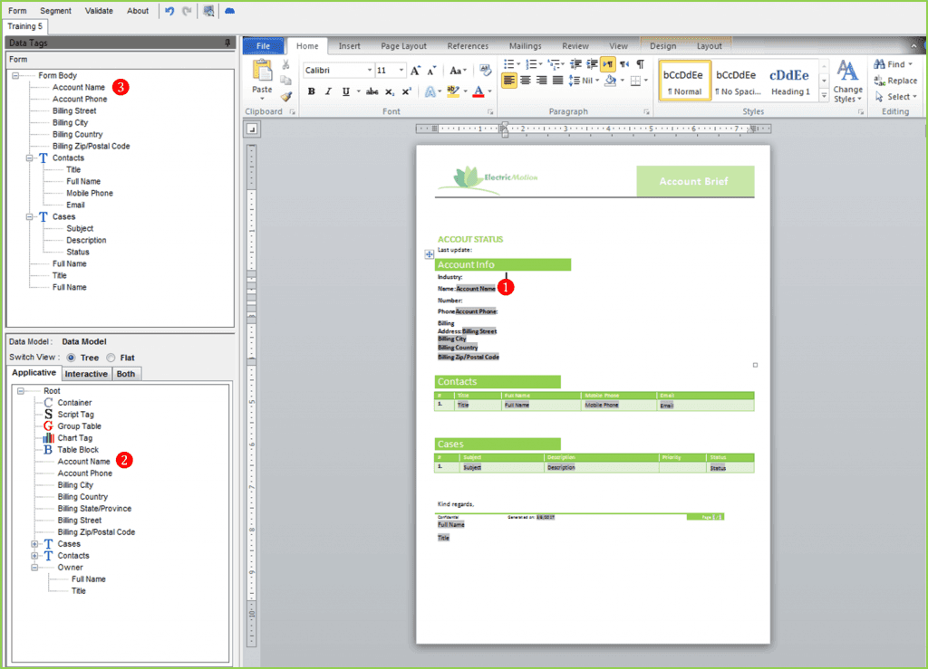The height and width of the screenshot is (669, 928).
Task: Apply Strikethrough formatting
Action: (372, 91)
